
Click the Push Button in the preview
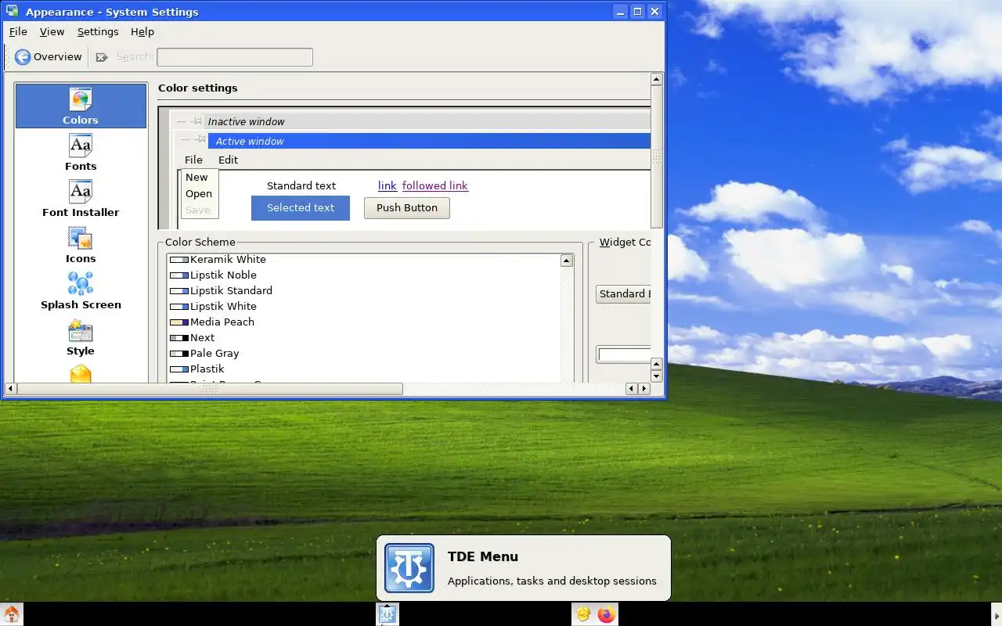coord(407,207)
